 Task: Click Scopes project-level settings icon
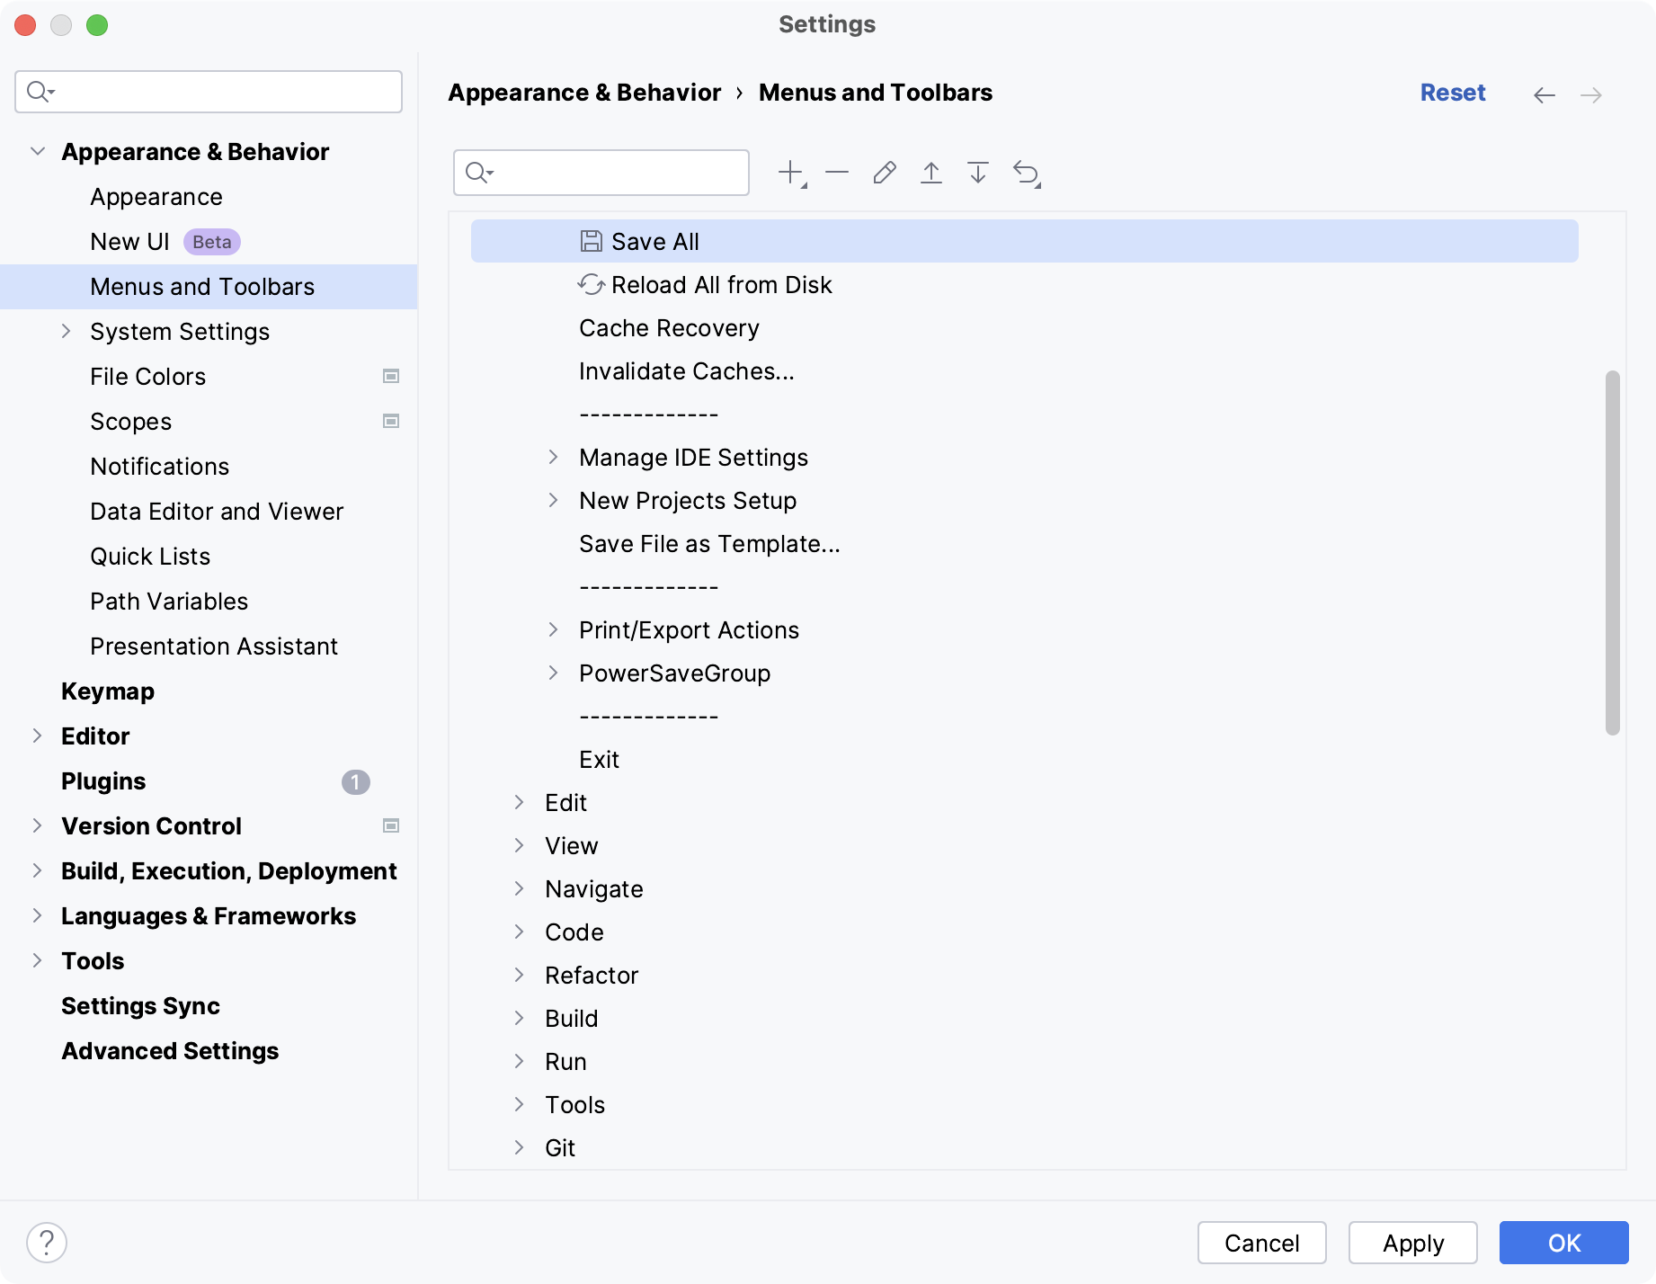tap(391, 421)
